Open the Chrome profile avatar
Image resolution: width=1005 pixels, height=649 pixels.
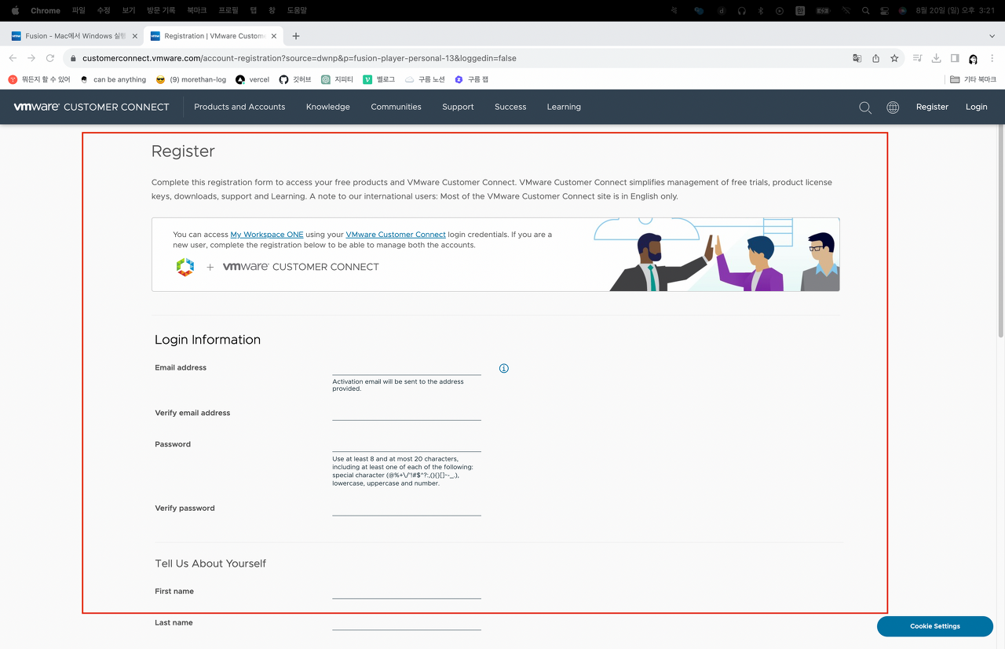(x=974, y=59)
